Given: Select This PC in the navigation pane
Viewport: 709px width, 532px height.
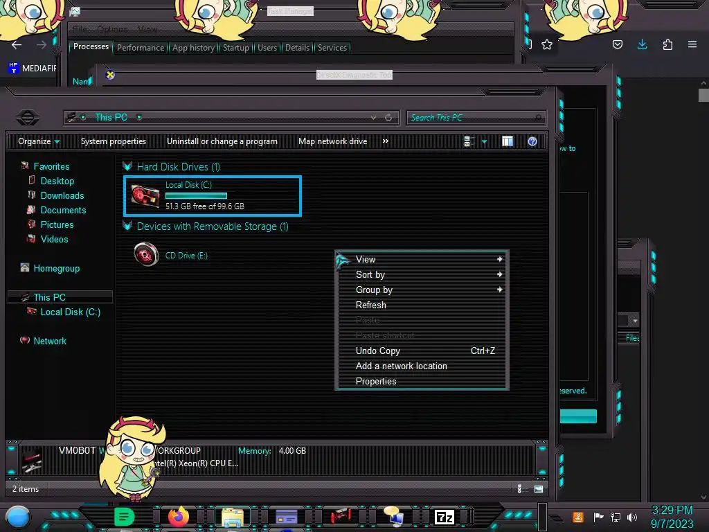Looking at the screenshot, I should pos(50,297).
